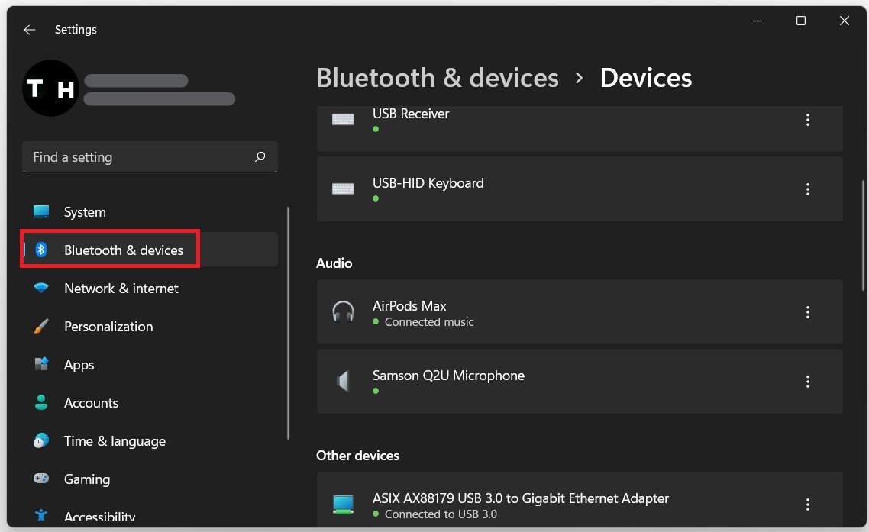Image resolution: width=869 pixels, height=532 pixels.
Task: Open the System settings page
Action: (85, 212)
